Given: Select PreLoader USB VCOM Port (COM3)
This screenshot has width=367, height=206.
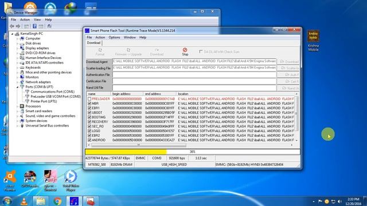Looking at the screenshot, I should (56, 97).
